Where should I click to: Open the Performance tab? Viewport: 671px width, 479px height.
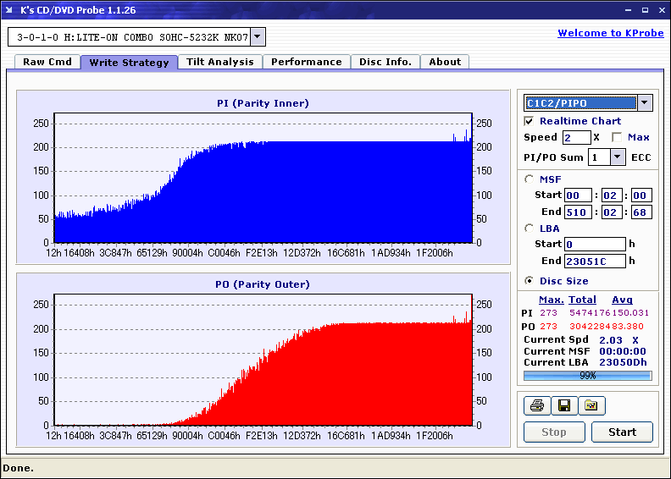(307, 62)
